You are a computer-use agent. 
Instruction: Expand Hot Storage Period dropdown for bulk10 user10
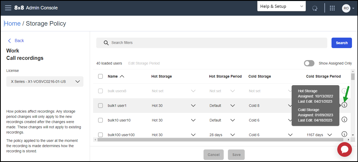(233, 120)
